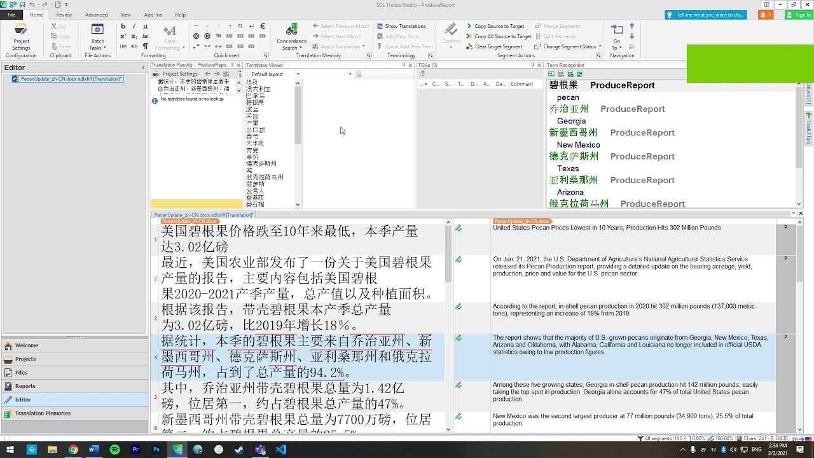Switch to the Advanced ribbon tab
The width and height of the screenshot is (814, 458).
point(96,15)
